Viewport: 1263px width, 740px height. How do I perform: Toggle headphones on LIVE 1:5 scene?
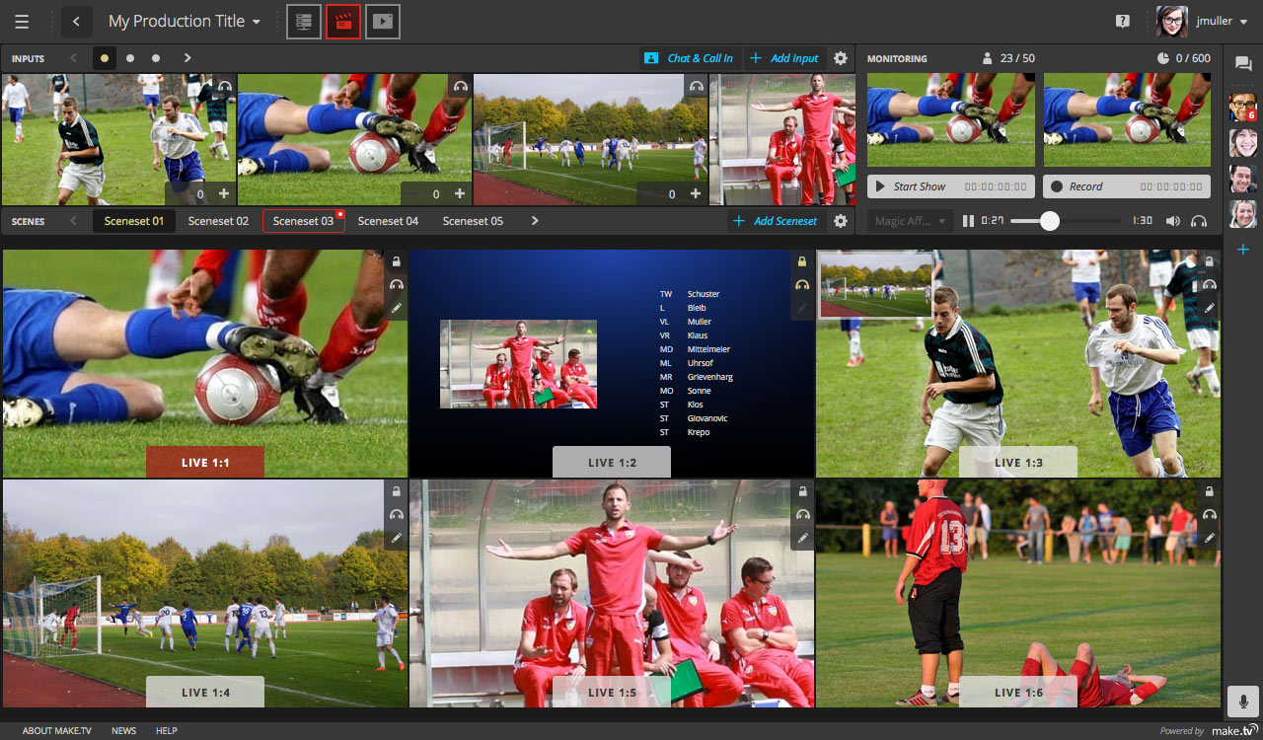click(x=802, y=514)
